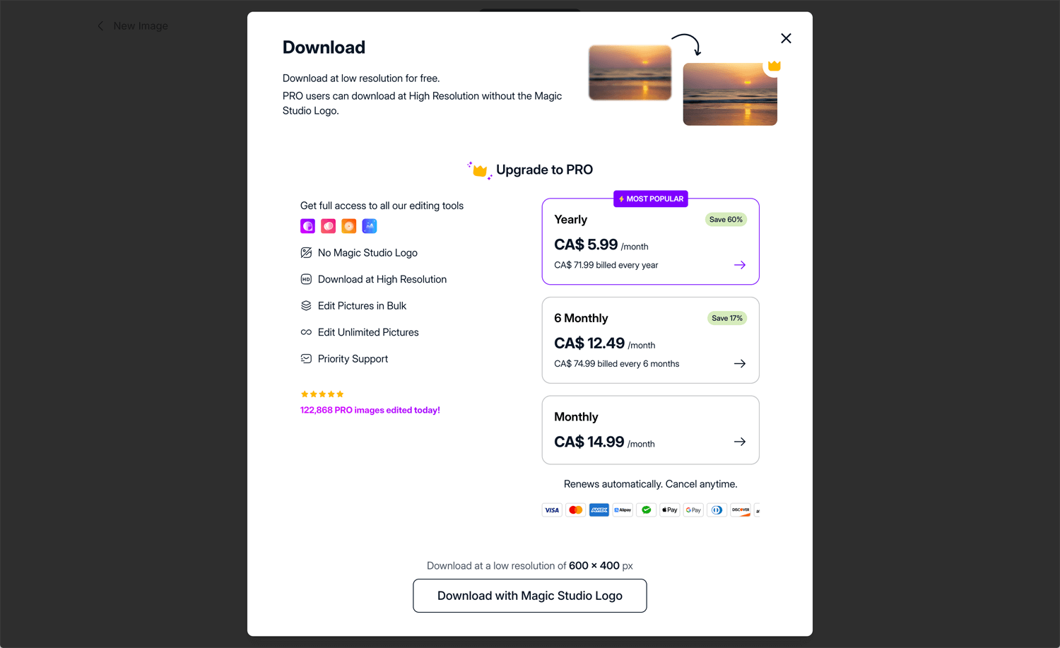Click the orange editing tool icon
Viewport: 1060px width, 648px height.
(x=349, y=226)
